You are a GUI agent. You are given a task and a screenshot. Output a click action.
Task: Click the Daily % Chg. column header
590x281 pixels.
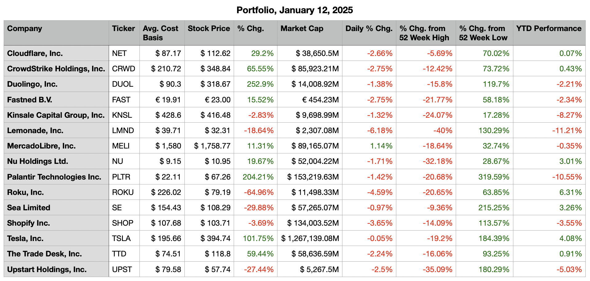point(369,29)
